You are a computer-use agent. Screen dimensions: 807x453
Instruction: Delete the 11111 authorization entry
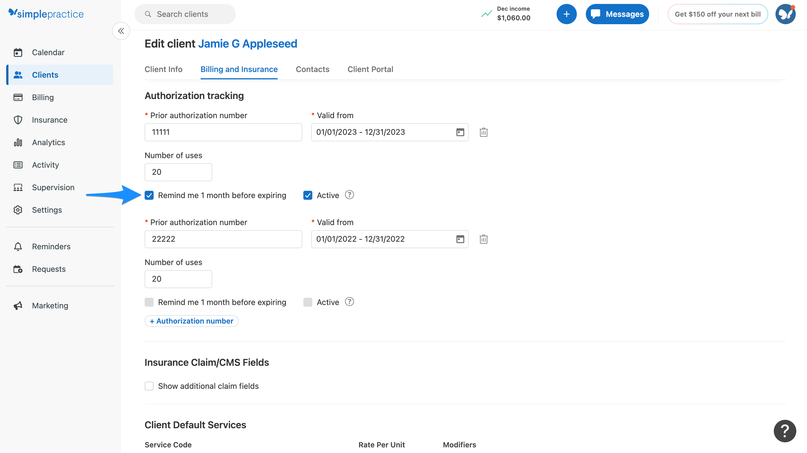pos(483,132)
